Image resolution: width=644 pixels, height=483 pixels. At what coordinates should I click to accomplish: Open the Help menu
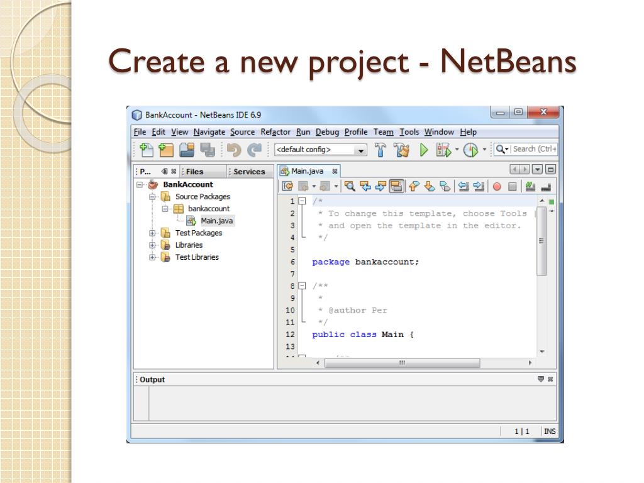pyautogui.click(x=468, y=132)
